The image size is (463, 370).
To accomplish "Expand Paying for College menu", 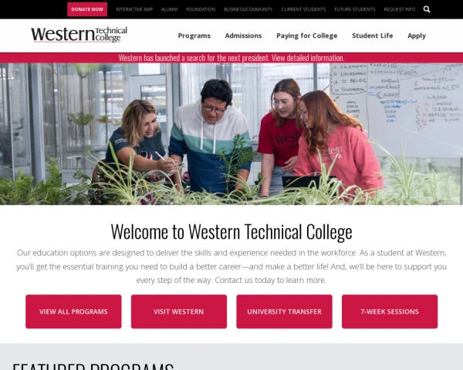I will [307, 35].
